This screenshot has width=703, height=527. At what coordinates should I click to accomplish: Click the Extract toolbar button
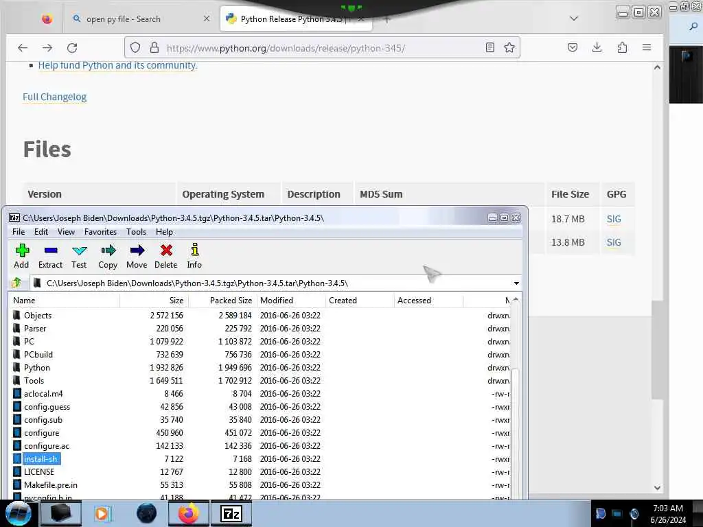(50, 257)
